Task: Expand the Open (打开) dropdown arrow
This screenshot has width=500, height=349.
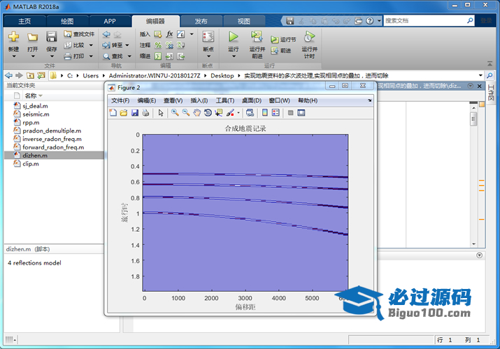Action: click(33, 57)
